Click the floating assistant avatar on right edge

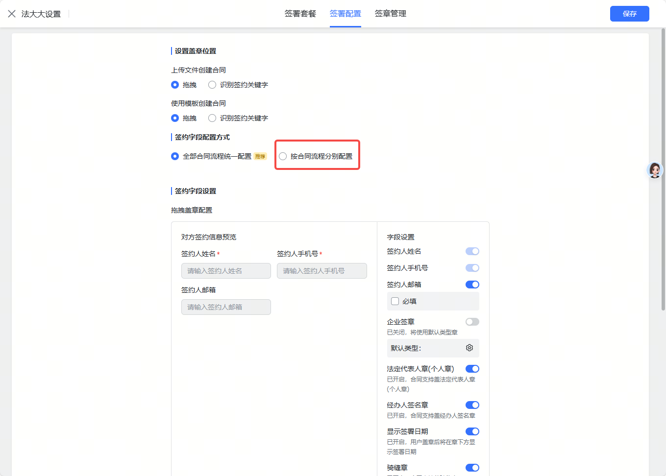pyautogui.click(x=654, y=170)
